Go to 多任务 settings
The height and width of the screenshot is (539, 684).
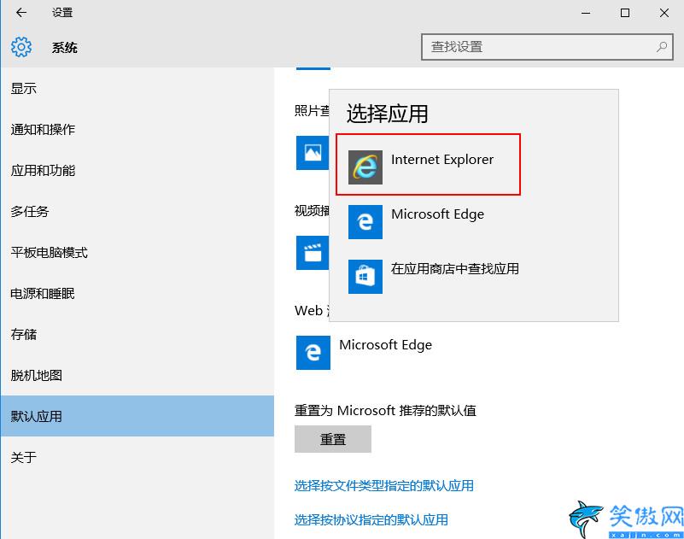[137, 212]
